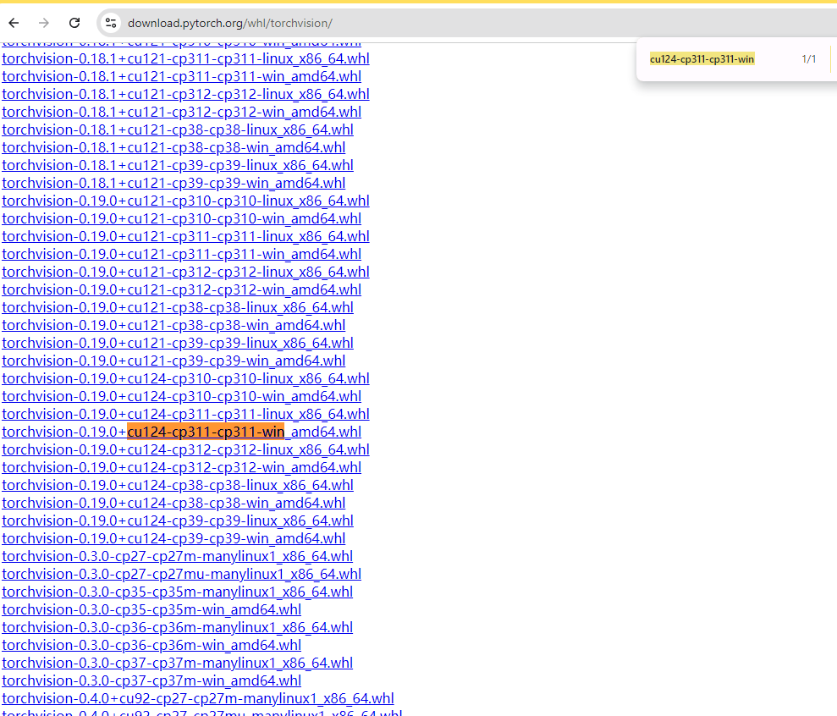
Task: Open torchvision-0.19.0+cu124-cp311-cp311-linux_x86_64.whl
Action: [x=185, y=415]
